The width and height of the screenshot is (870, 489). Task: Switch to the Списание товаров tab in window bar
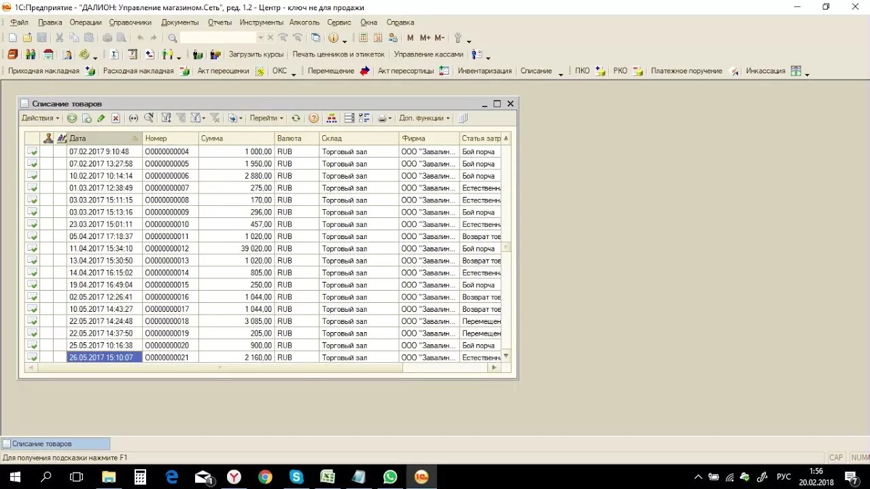(x=56, y=443)
